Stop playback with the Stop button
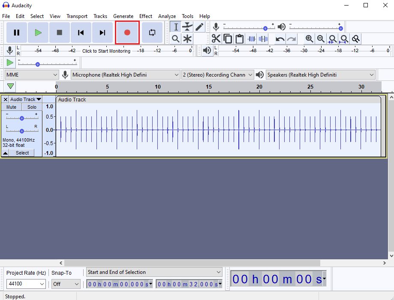The image size is (394, 300). tap(60, 33)
